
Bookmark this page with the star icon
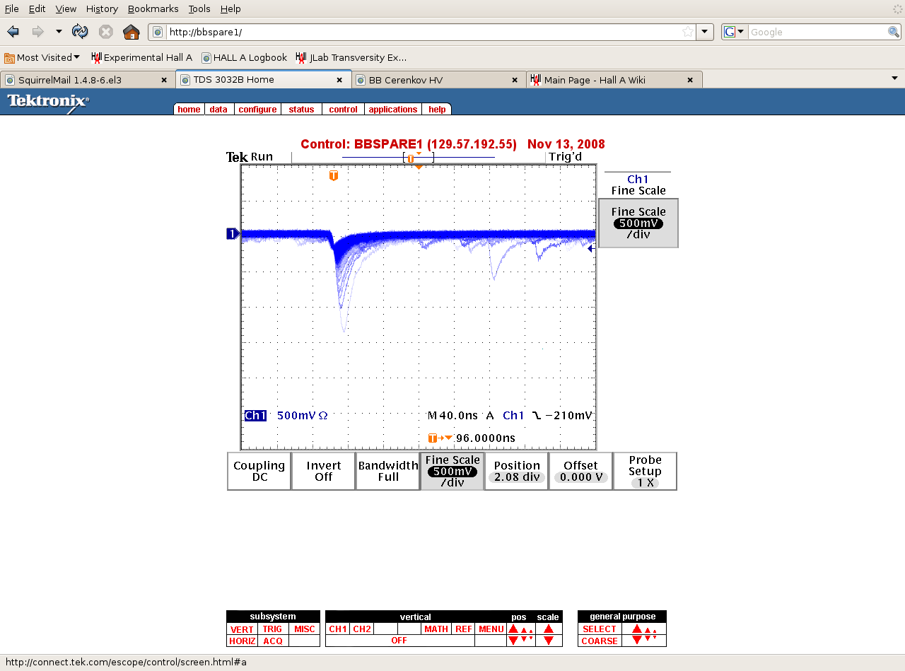pyautogui.click(x=688, y=32)
